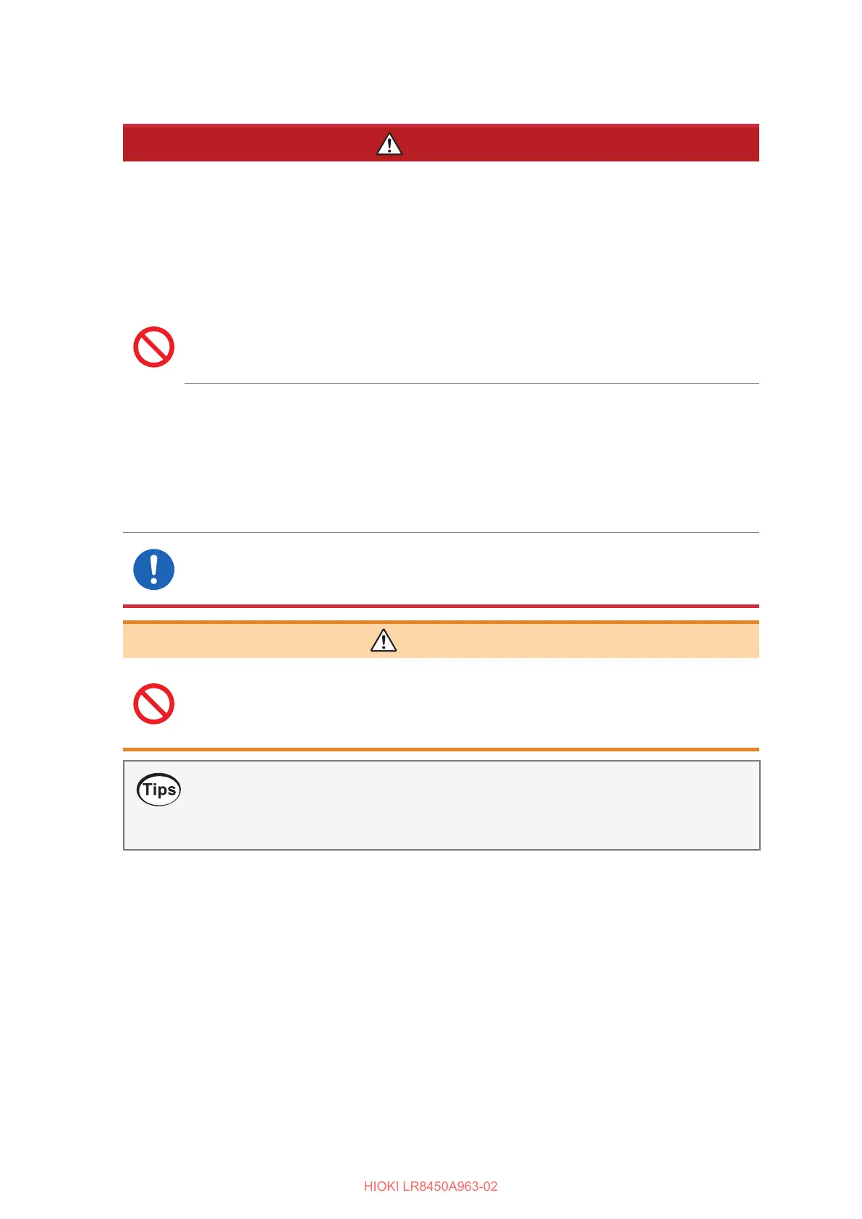Click the lower red prohibition symbol

(153, 704)
